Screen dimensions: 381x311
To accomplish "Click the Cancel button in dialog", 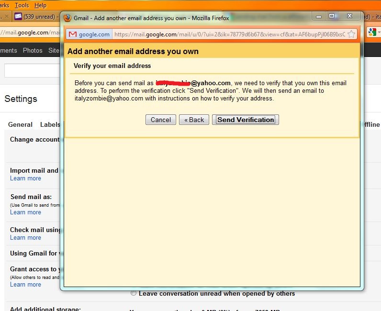I will tap(161, 120).
